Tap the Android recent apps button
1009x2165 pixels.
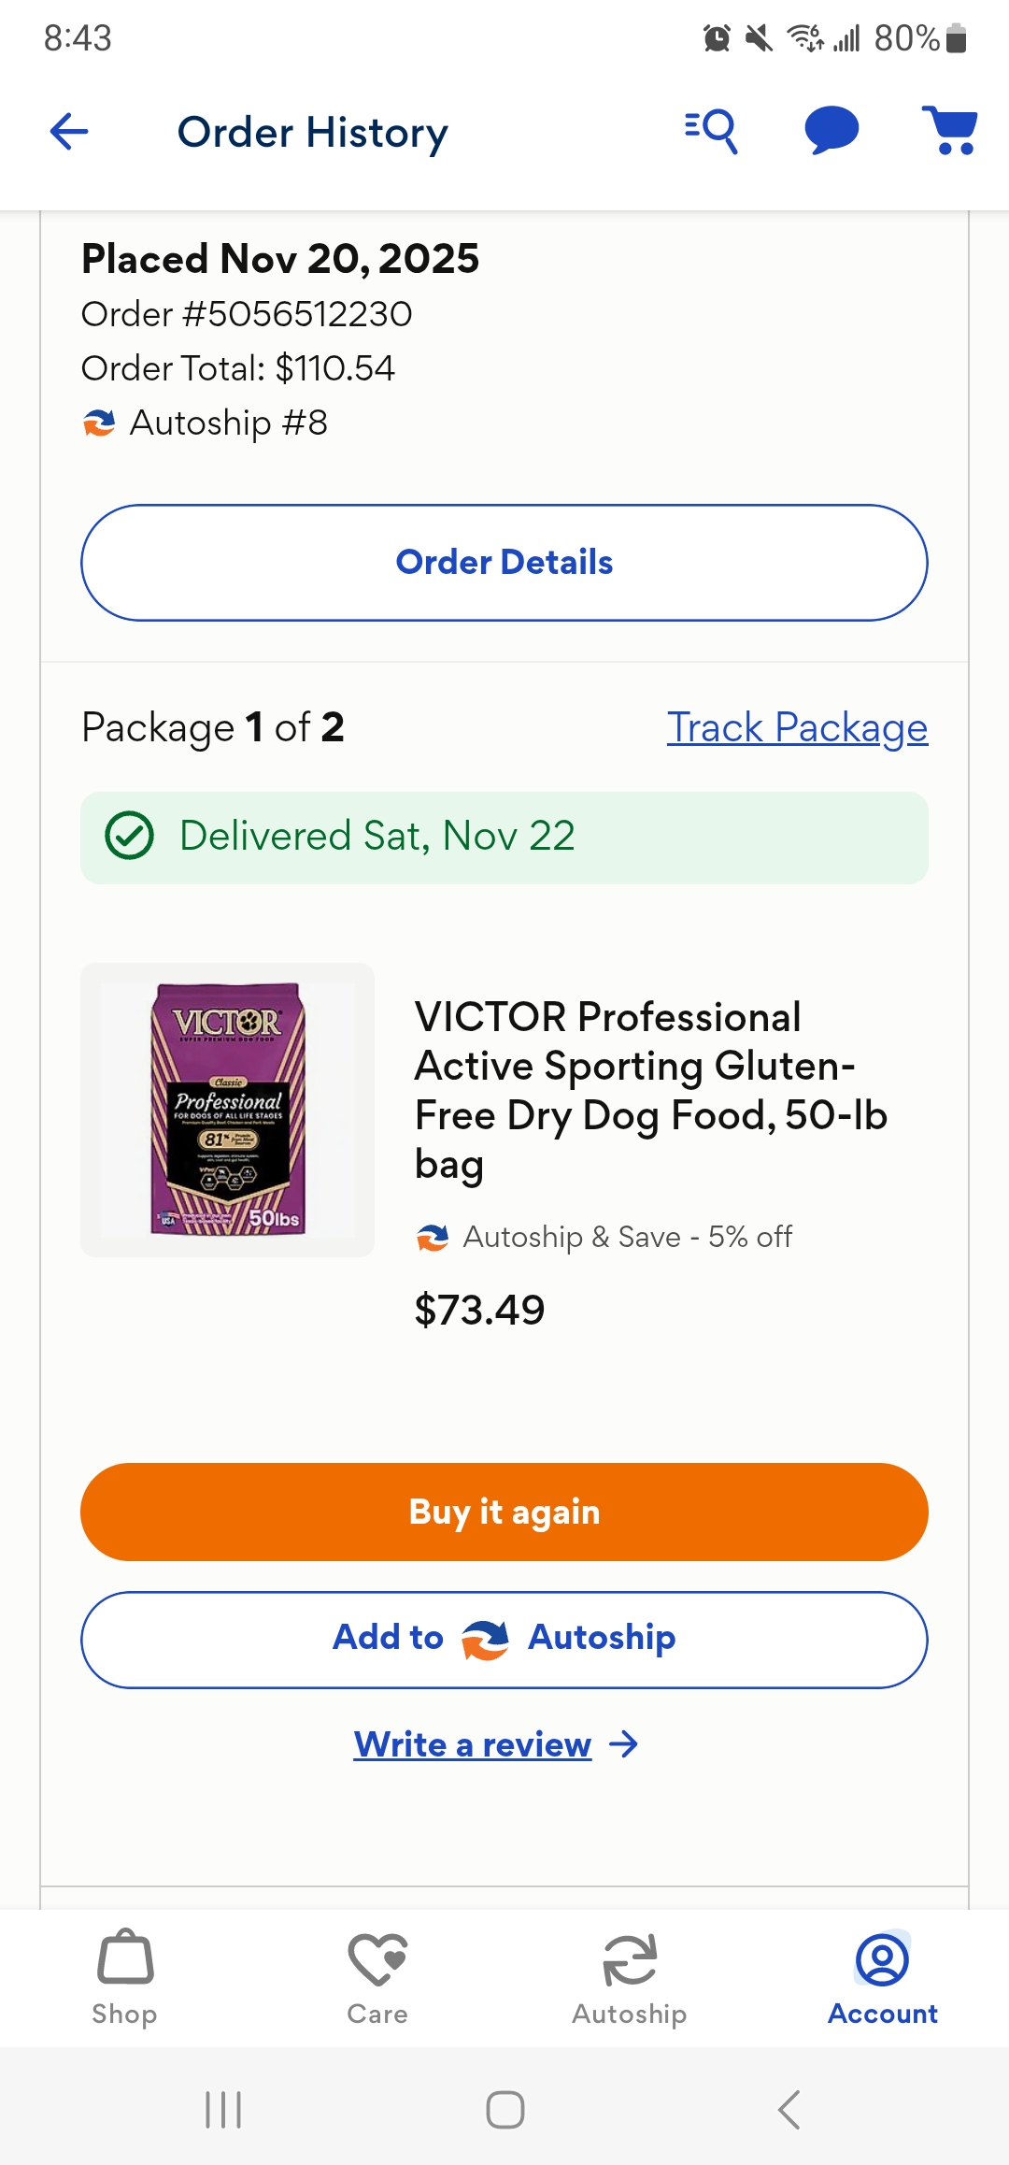point(223,2110)
